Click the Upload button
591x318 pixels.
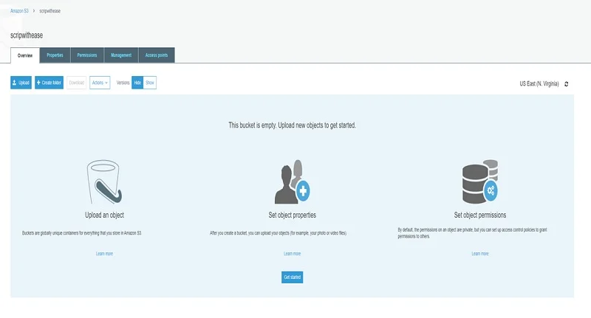tap(21, 83)
